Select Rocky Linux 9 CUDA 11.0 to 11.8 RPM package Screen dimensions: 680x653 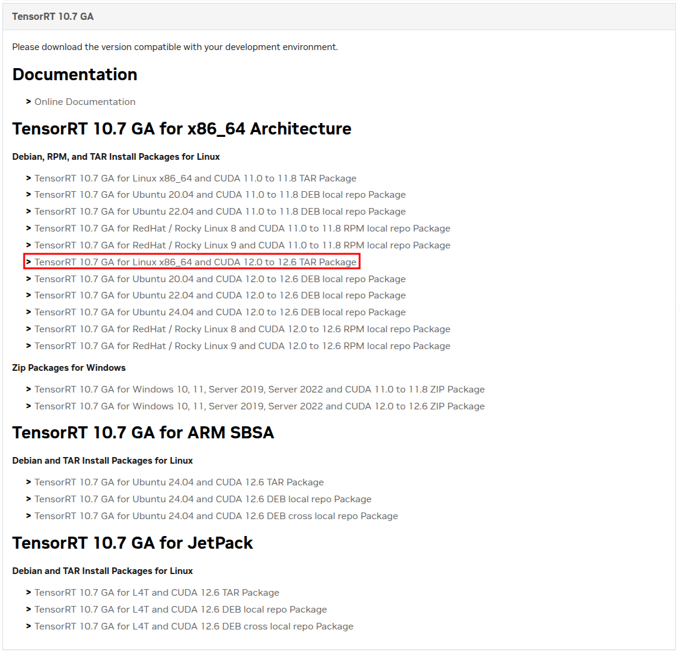(243, 245)
